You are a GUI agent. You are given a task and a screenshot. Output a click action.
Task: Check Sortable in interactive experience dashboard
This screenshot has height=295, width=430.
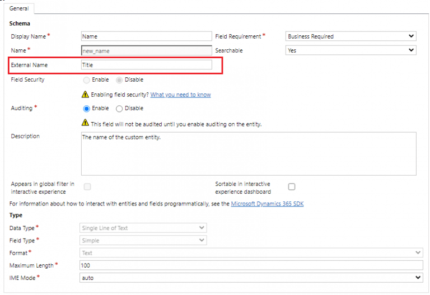click(x=292, y=187)
